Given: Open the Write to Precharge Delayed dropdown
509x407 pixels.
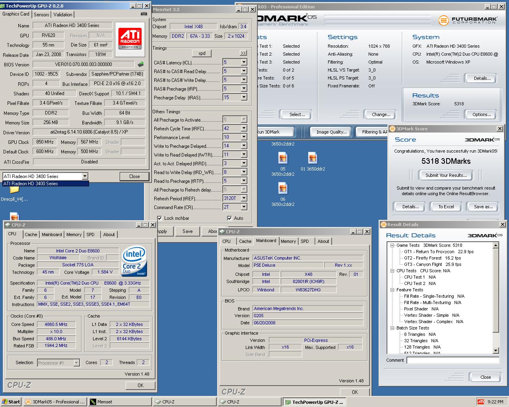Looking at the screenshot, I should pos(244,146).
